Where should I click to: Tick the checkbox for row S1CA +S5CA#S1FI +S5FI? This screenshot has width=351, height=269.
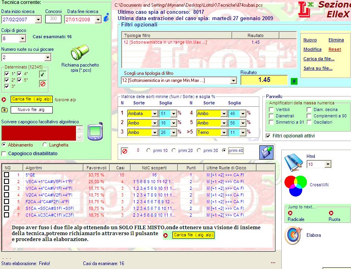point(6,208)
